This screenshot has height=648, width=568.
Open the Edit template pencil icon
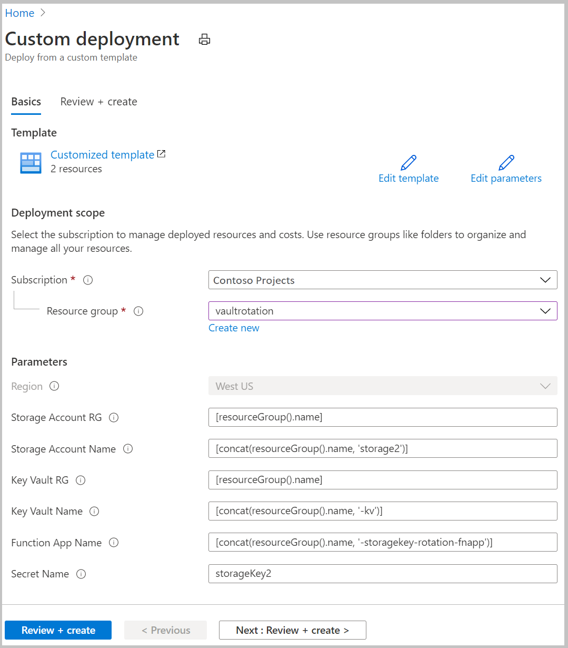click(x=408, y=163)
